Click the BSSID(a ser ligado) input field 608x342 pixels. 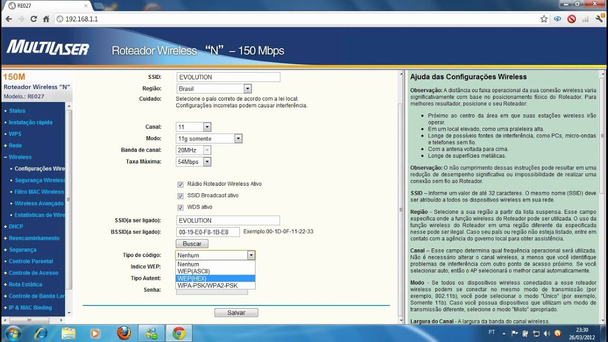pos(208,232)
